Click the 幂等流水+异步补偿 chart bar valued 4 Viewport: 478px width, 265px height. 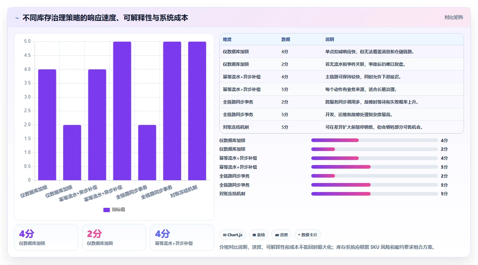coord(97,125)
